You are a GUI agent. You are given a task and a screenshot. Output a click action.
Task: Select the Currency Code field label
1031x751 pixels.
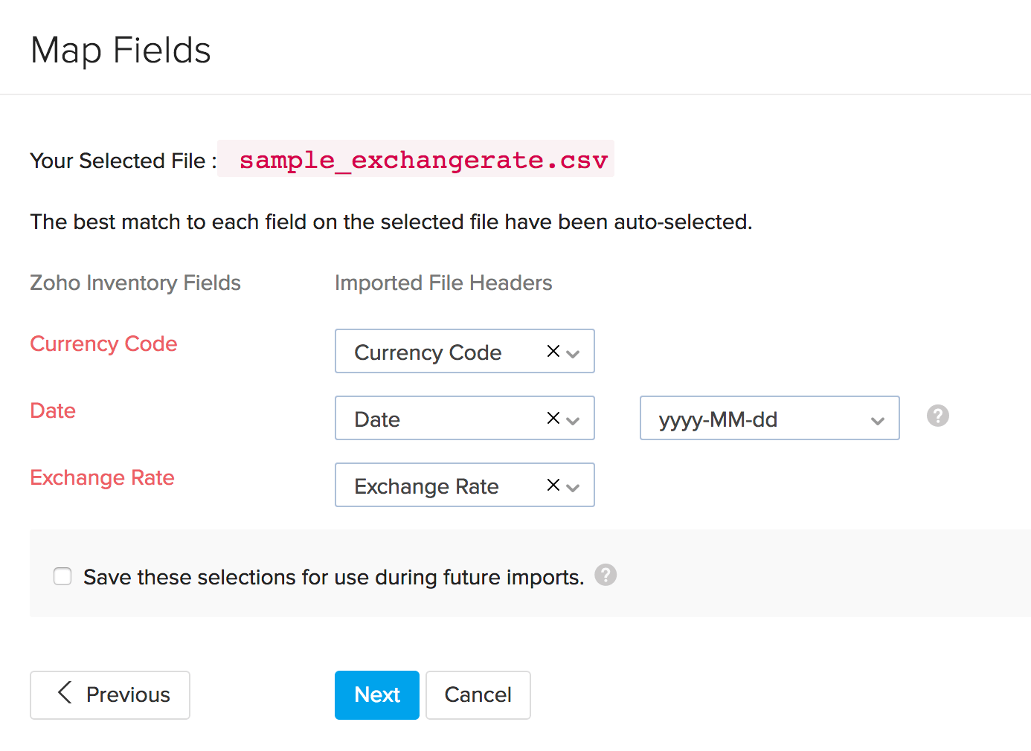(x=103, y=344)
